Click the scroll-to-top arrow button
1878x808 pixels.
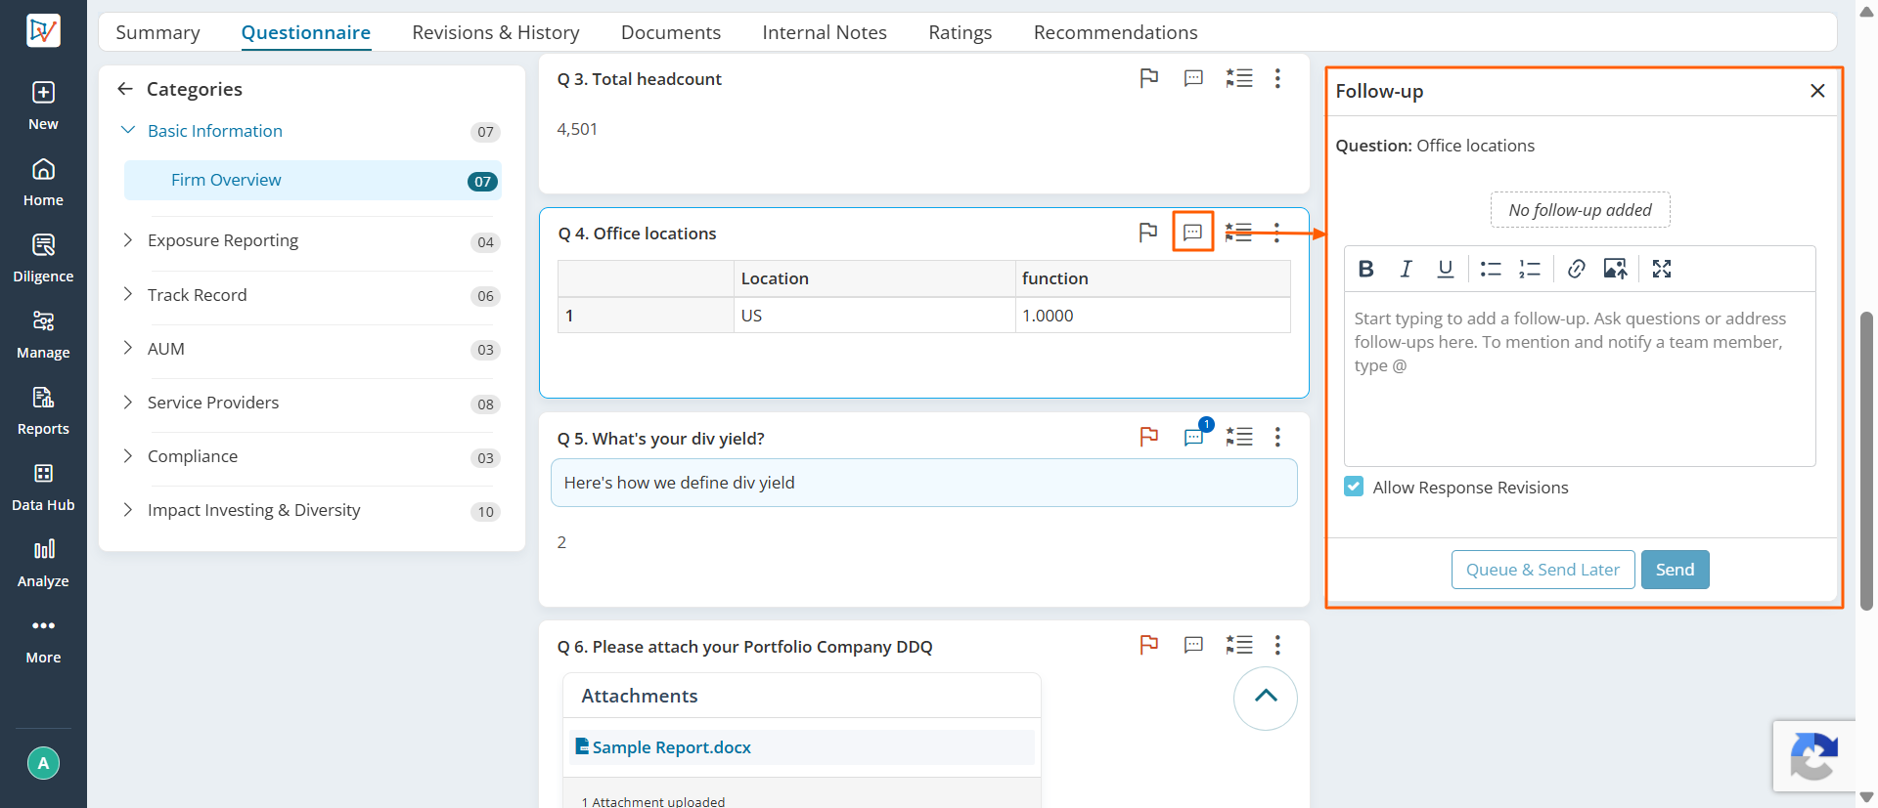click(x=1266, y=699)
